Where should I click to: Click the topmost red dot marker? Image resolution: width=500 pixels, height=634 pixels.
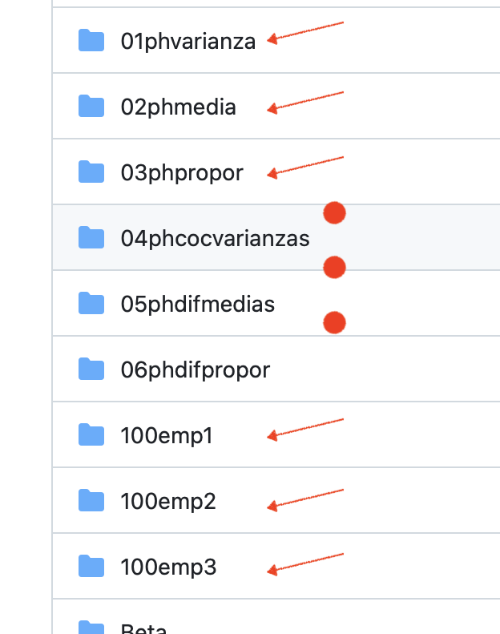click(x=334, y=212)
